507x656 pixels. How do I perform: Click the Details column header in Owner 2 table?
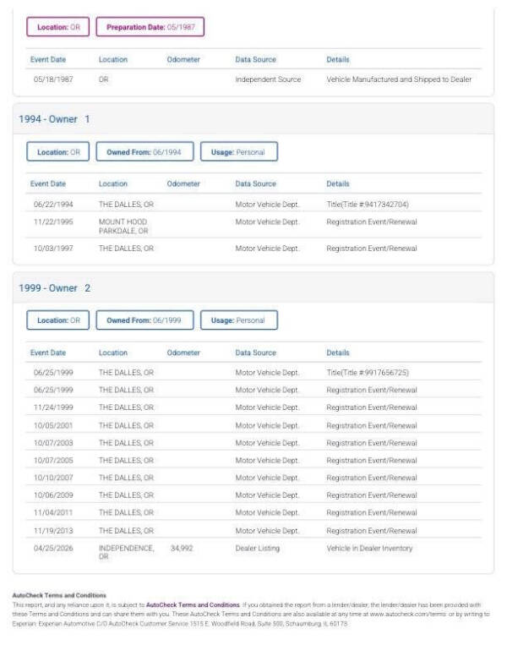pyautogui.click(x=338, y=353)
